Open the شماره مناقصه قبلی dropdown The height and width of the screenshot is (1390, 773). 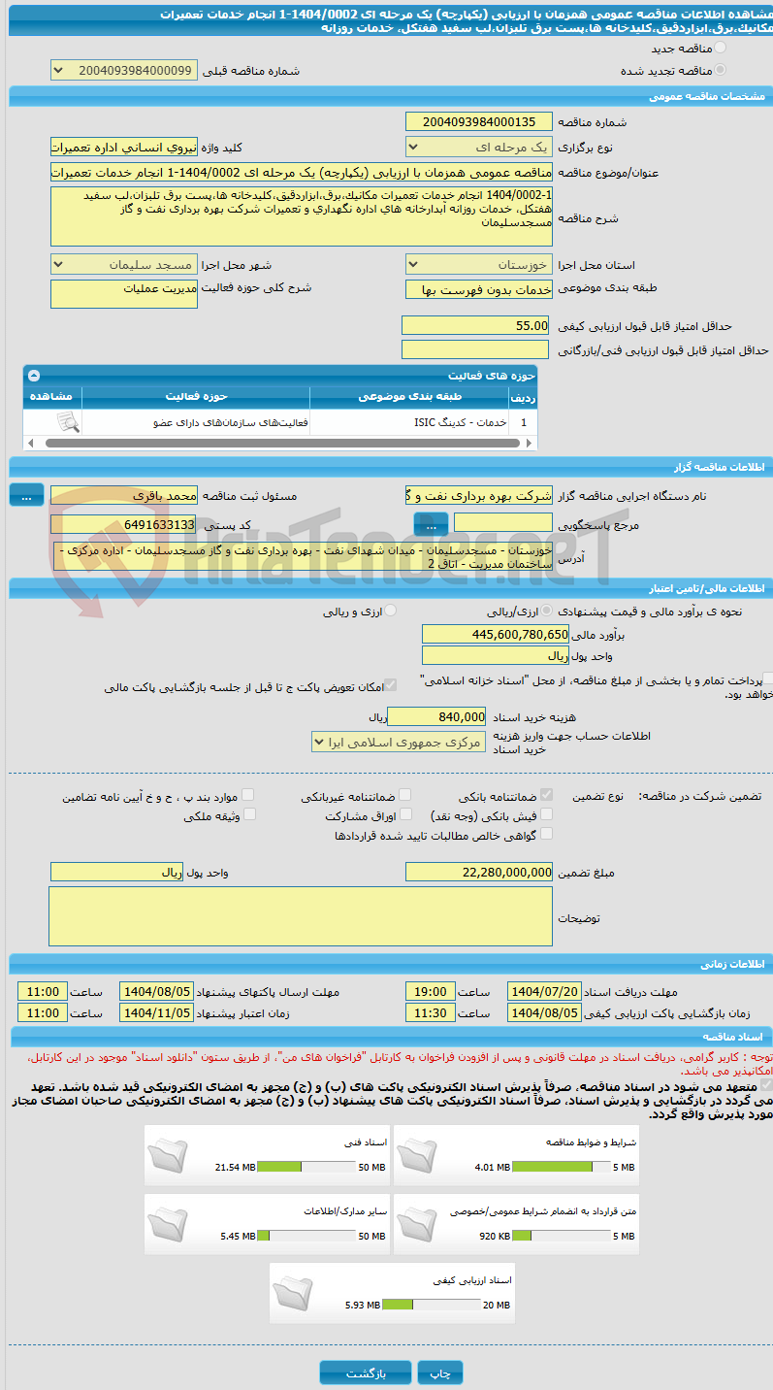click(x=123, y=71)
